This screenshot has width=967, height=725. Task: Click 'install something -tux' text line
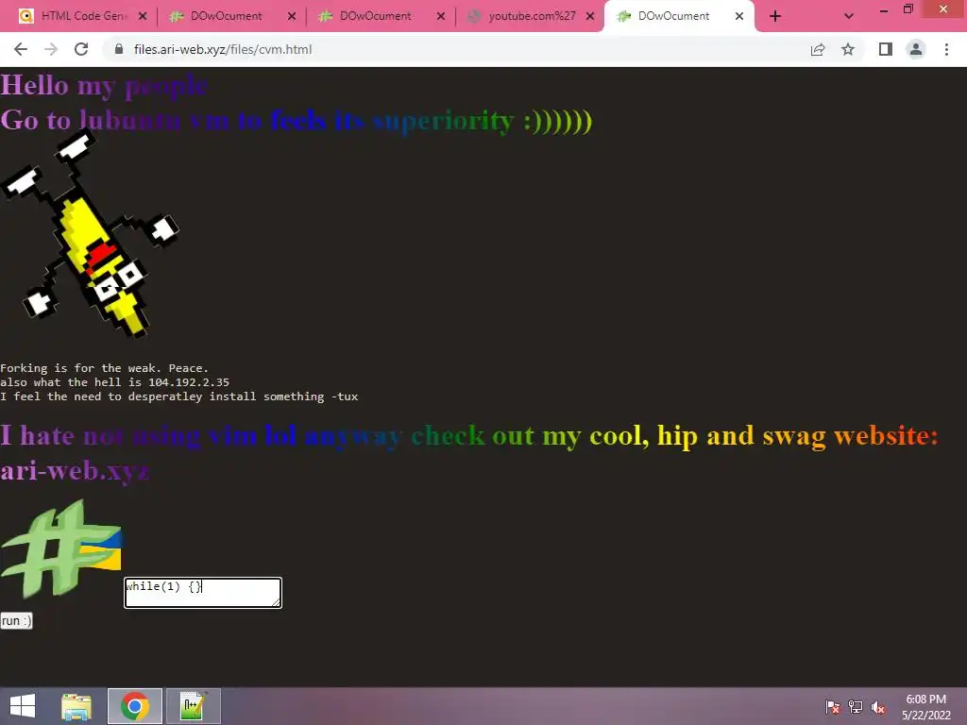(x=178, y=396)
